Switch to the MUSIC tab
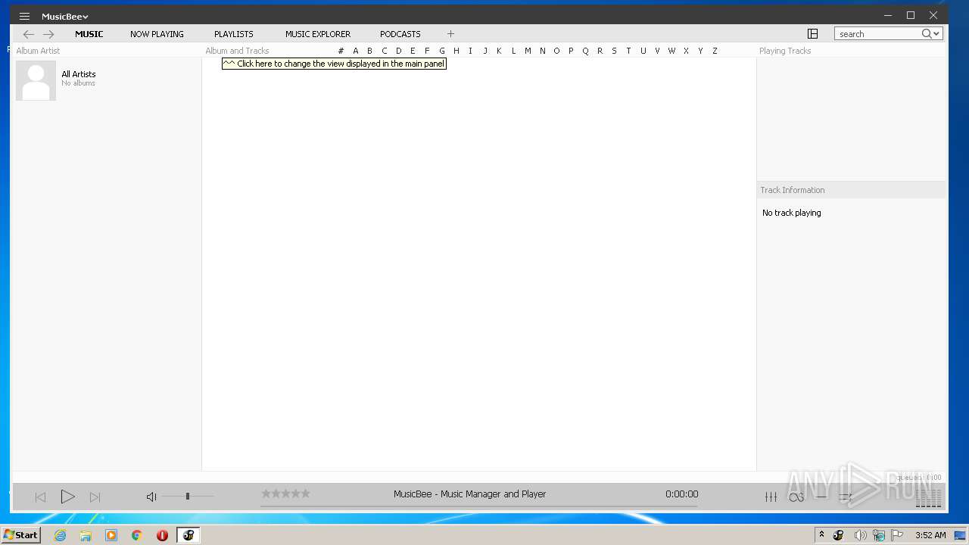The height and width of the screenshot is (545, 969). 89,34
